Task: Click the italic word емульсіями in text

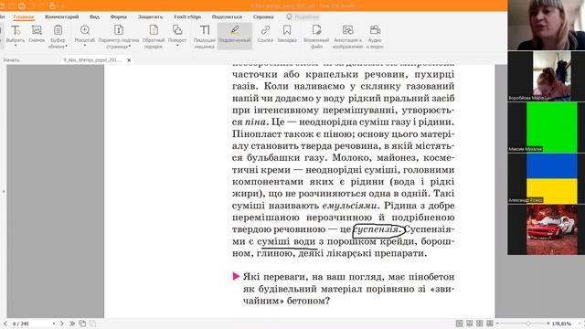Action: [349, 206]
